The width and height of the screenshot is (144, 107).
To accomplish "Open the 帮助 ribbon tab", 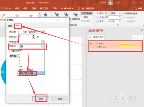I will pos(55,8).
